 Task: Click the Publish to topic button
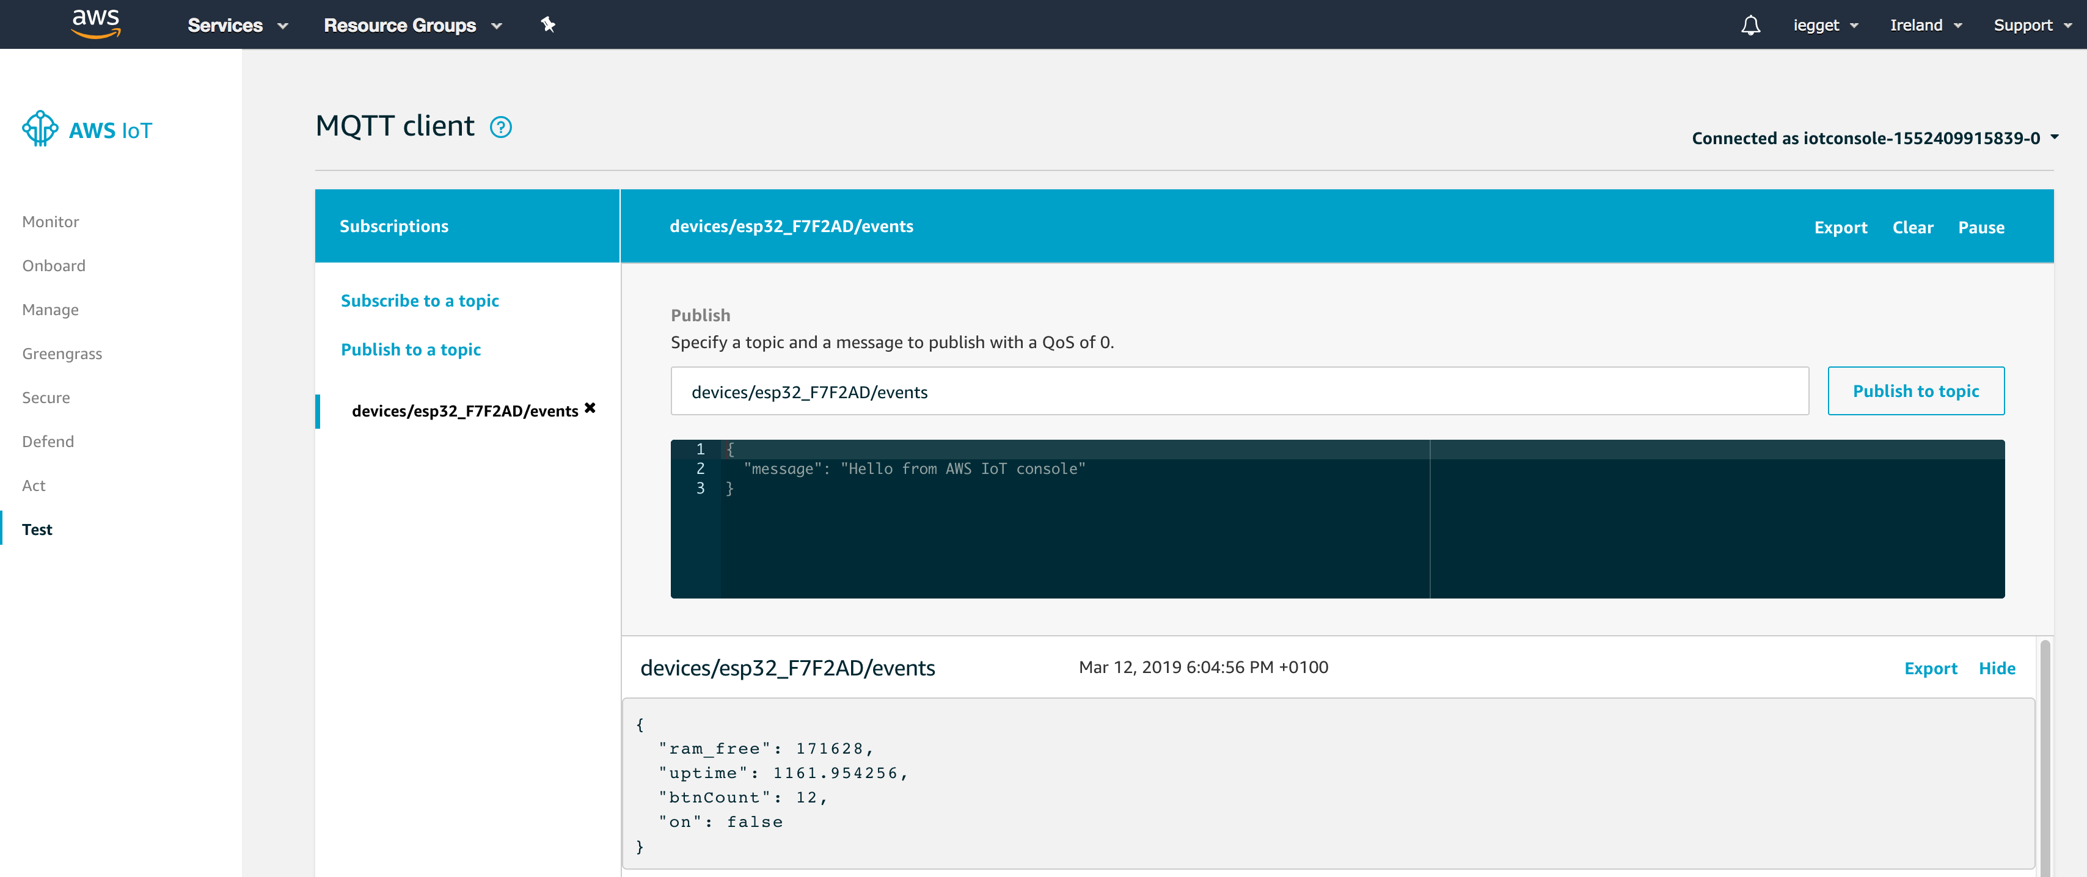point(1915,390)
